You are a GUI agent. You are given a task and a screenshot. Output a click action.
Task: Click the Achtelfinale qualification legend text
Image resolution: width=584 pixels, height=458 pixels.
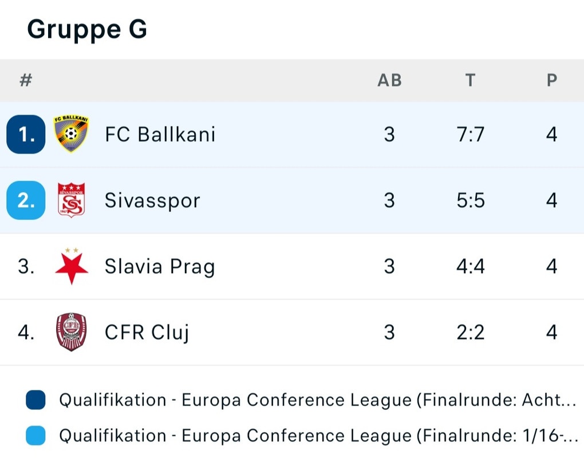pyautogui.click(x=318, y=400)
